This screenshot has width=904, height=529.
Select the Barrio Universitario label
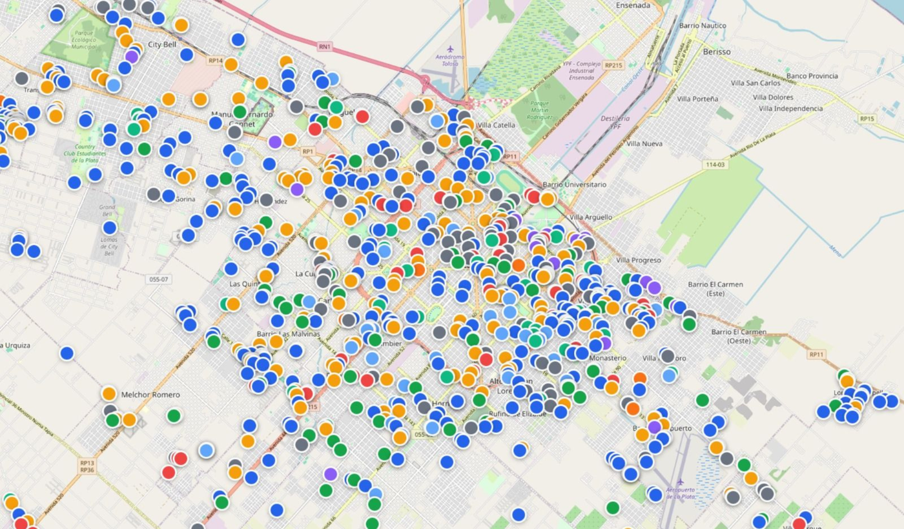click(575, 185)
